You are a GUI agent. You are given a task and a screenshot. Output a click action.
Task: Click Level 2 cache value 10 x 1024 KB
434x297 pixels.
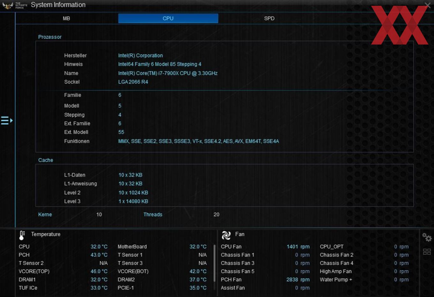[x=133, y=193]
